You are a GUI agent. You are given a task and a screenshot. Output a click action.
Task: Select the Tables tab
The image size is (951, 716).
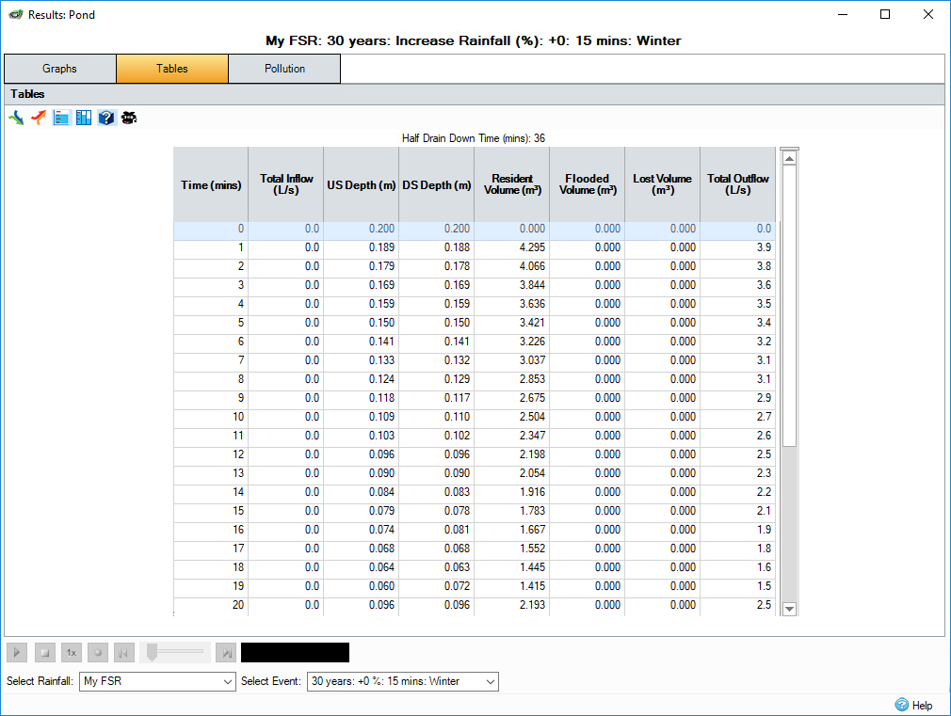coord(172,69)
